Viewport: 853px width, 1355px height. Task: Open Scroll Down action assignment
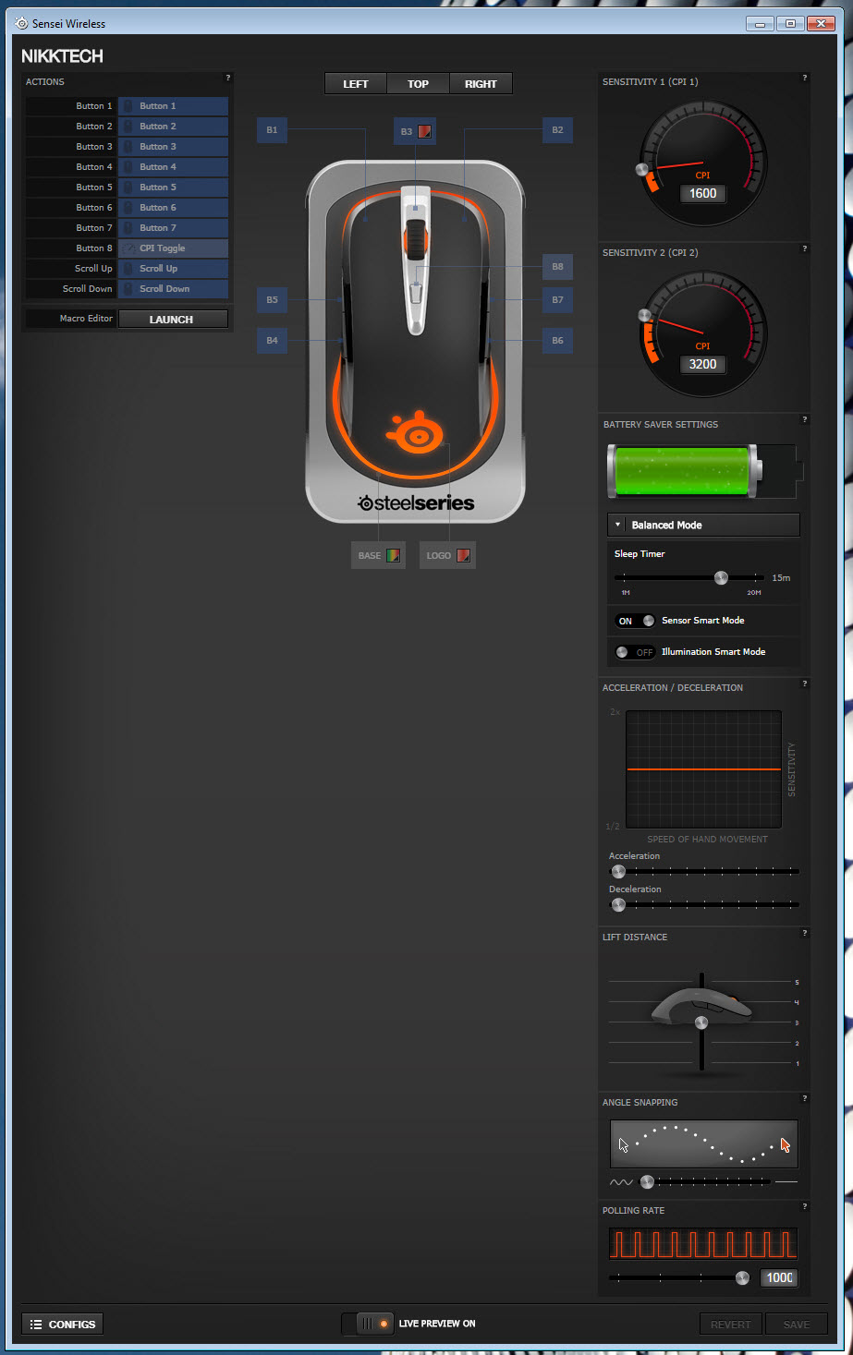pyautogui.click(x=173, y=289)
